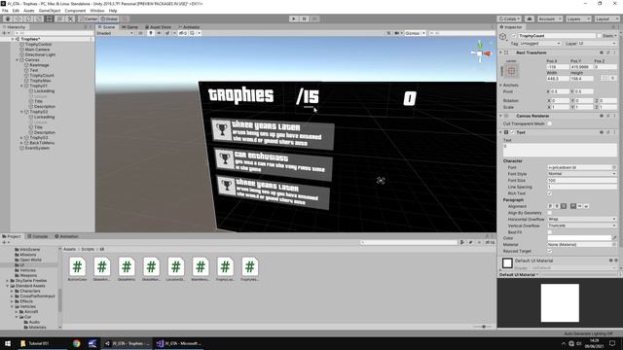Screen dimensions: 623x350
Task: Toggle Align By Geometry checkbox
Action: coord(549,213)
